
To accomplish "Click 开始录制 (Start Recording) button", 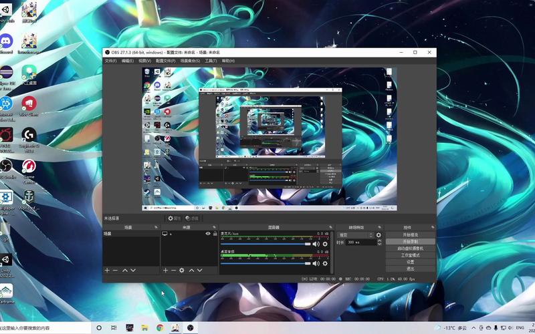I will click(x=410, y=242).
